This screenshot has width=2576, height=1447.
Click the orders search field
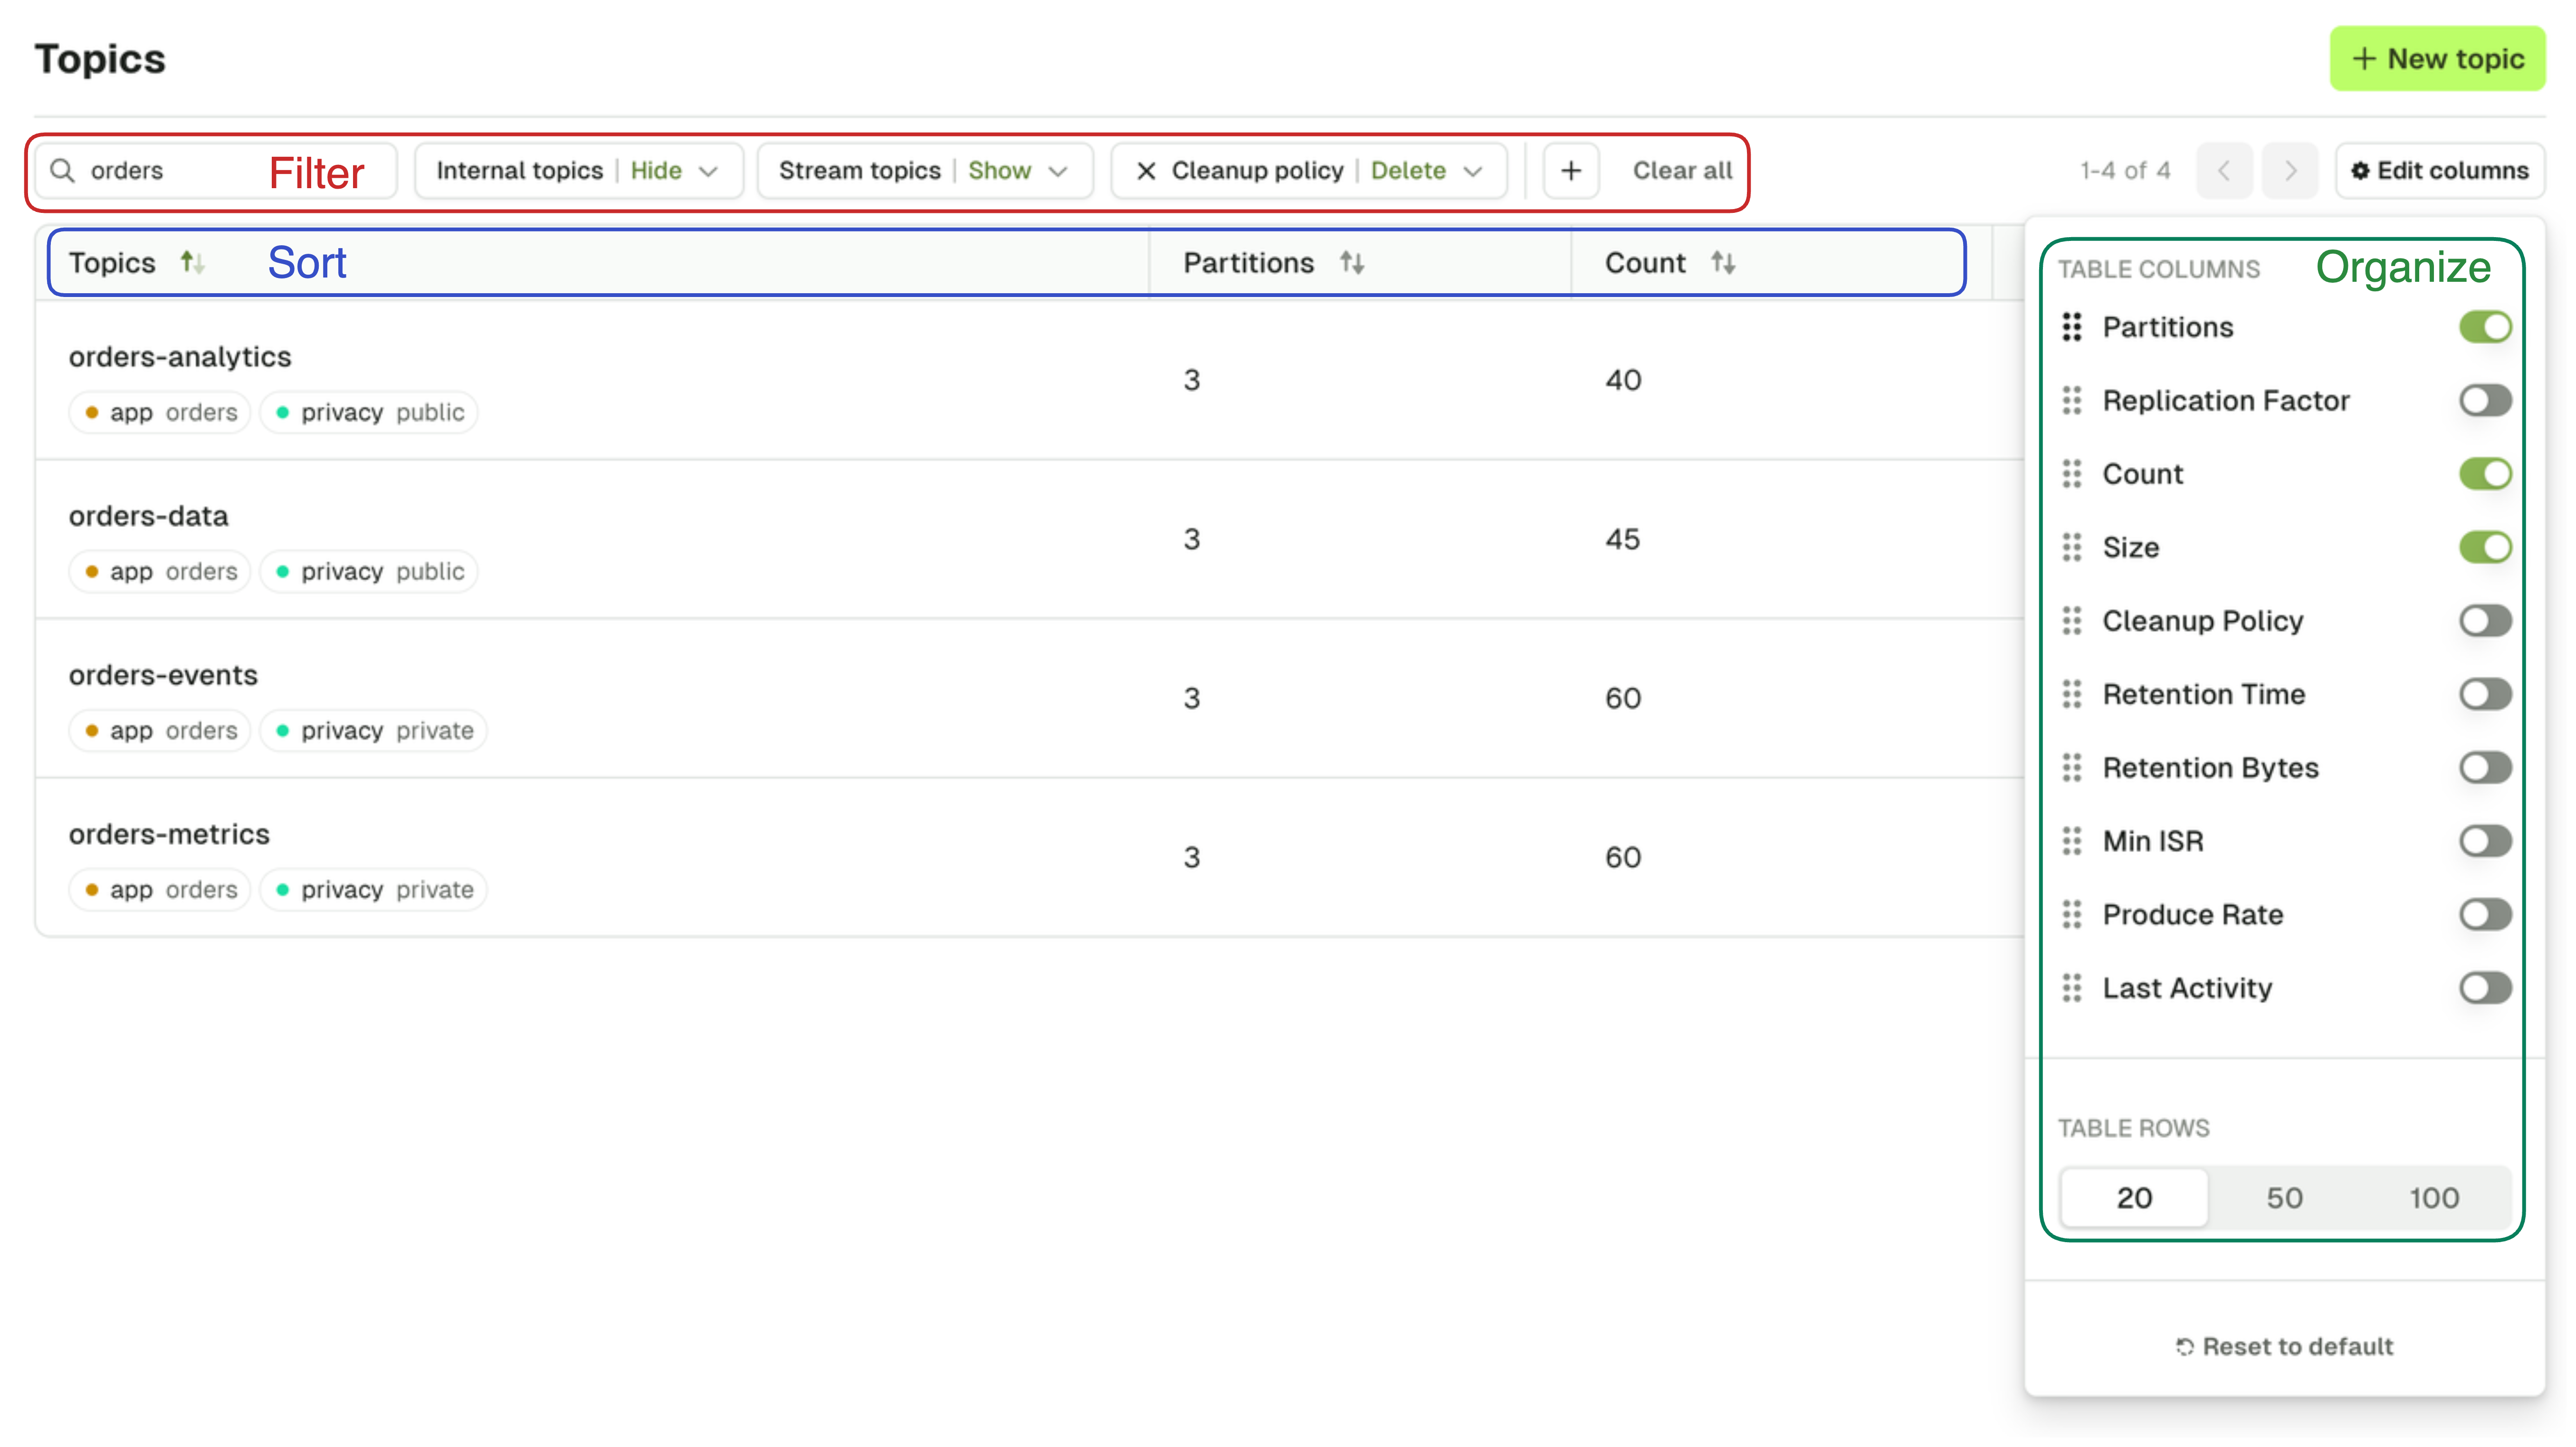click(x=215, y=171)
